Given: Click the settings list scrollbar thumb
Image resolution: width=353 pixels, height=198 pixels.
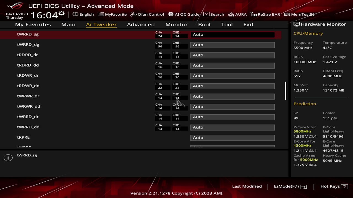Looking at the screenshot, I should point(285,91).
